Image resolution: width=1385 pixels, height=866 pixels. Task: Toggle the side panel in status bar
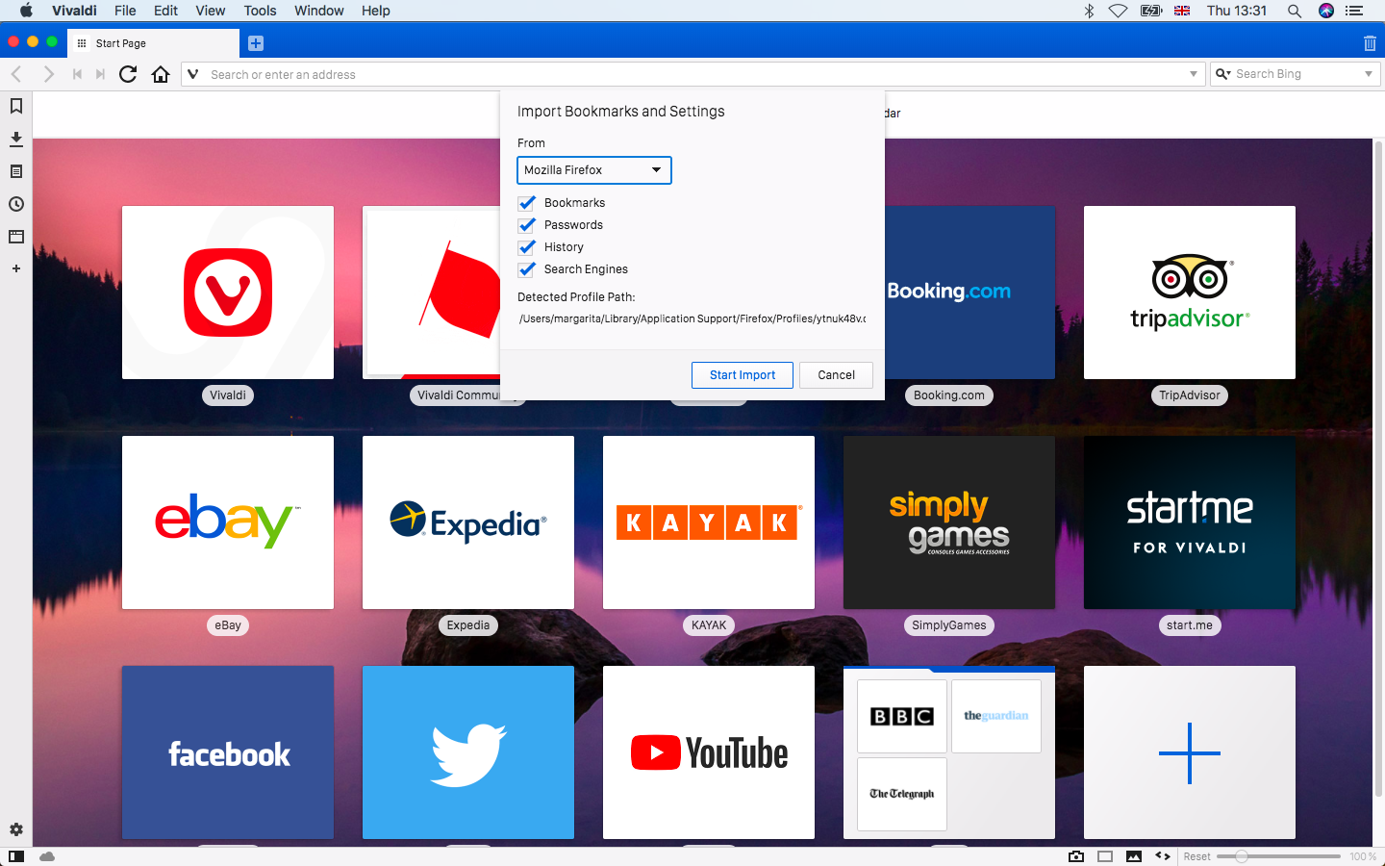[16, 856]
